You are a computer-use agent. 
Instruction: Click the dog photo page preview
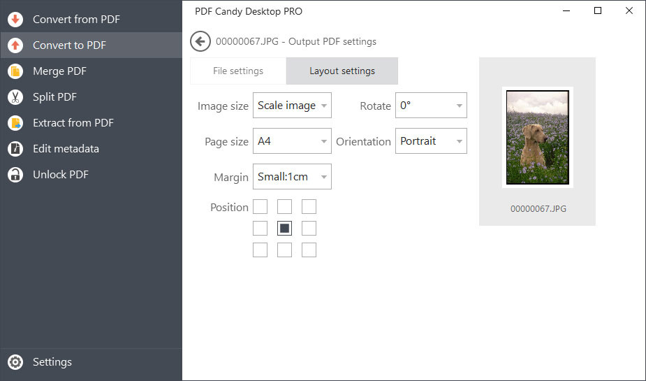point(538,137)
